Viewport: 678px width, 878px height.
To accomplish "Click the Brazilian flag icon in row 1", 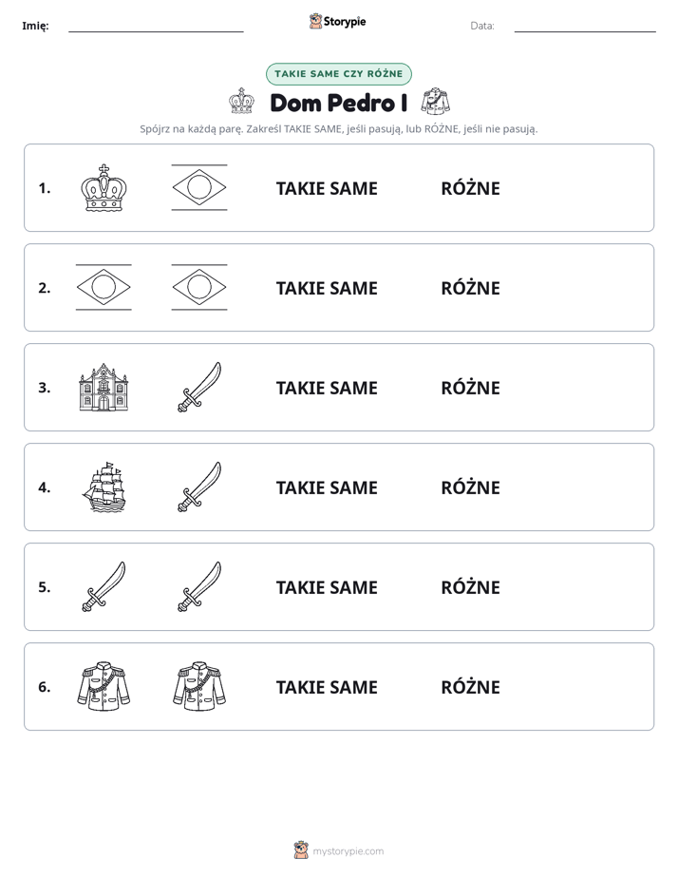I will (199, 187).
